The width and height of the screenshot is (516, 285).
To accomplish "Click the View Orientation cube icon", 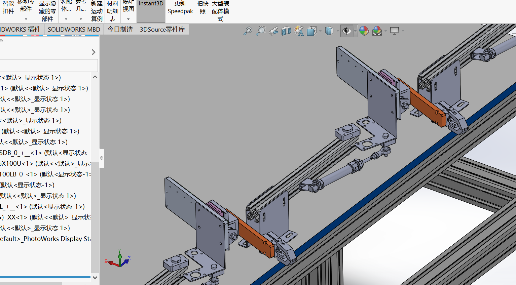I will pyautogui.click(x=312, y=31).
